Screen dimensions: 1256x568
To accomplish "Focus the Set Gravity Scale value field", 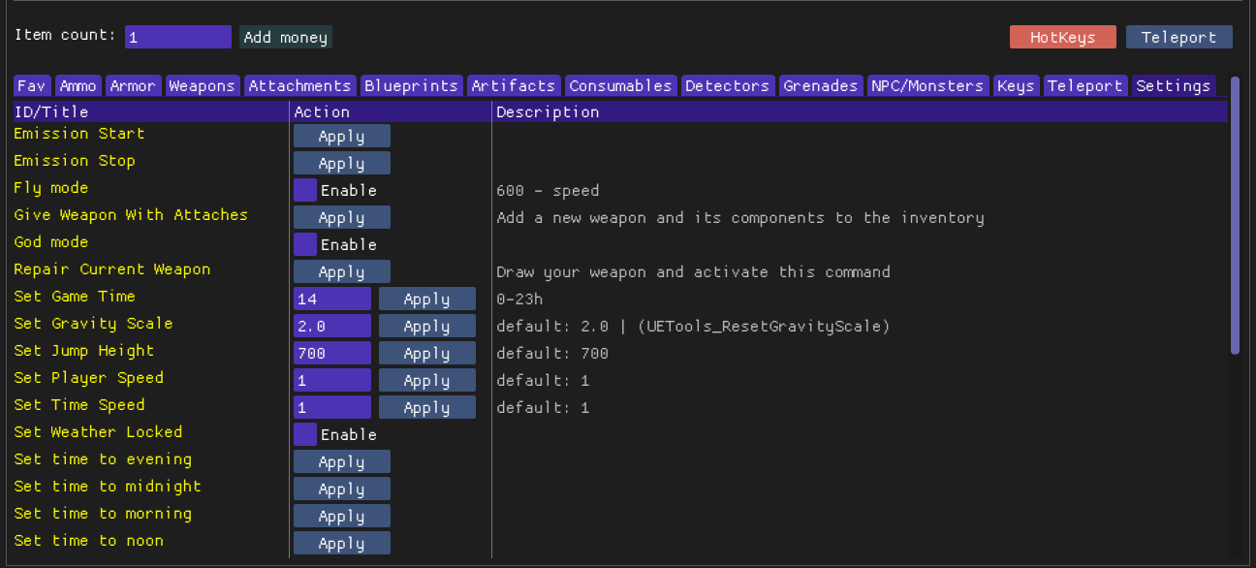I will [331, 326].
